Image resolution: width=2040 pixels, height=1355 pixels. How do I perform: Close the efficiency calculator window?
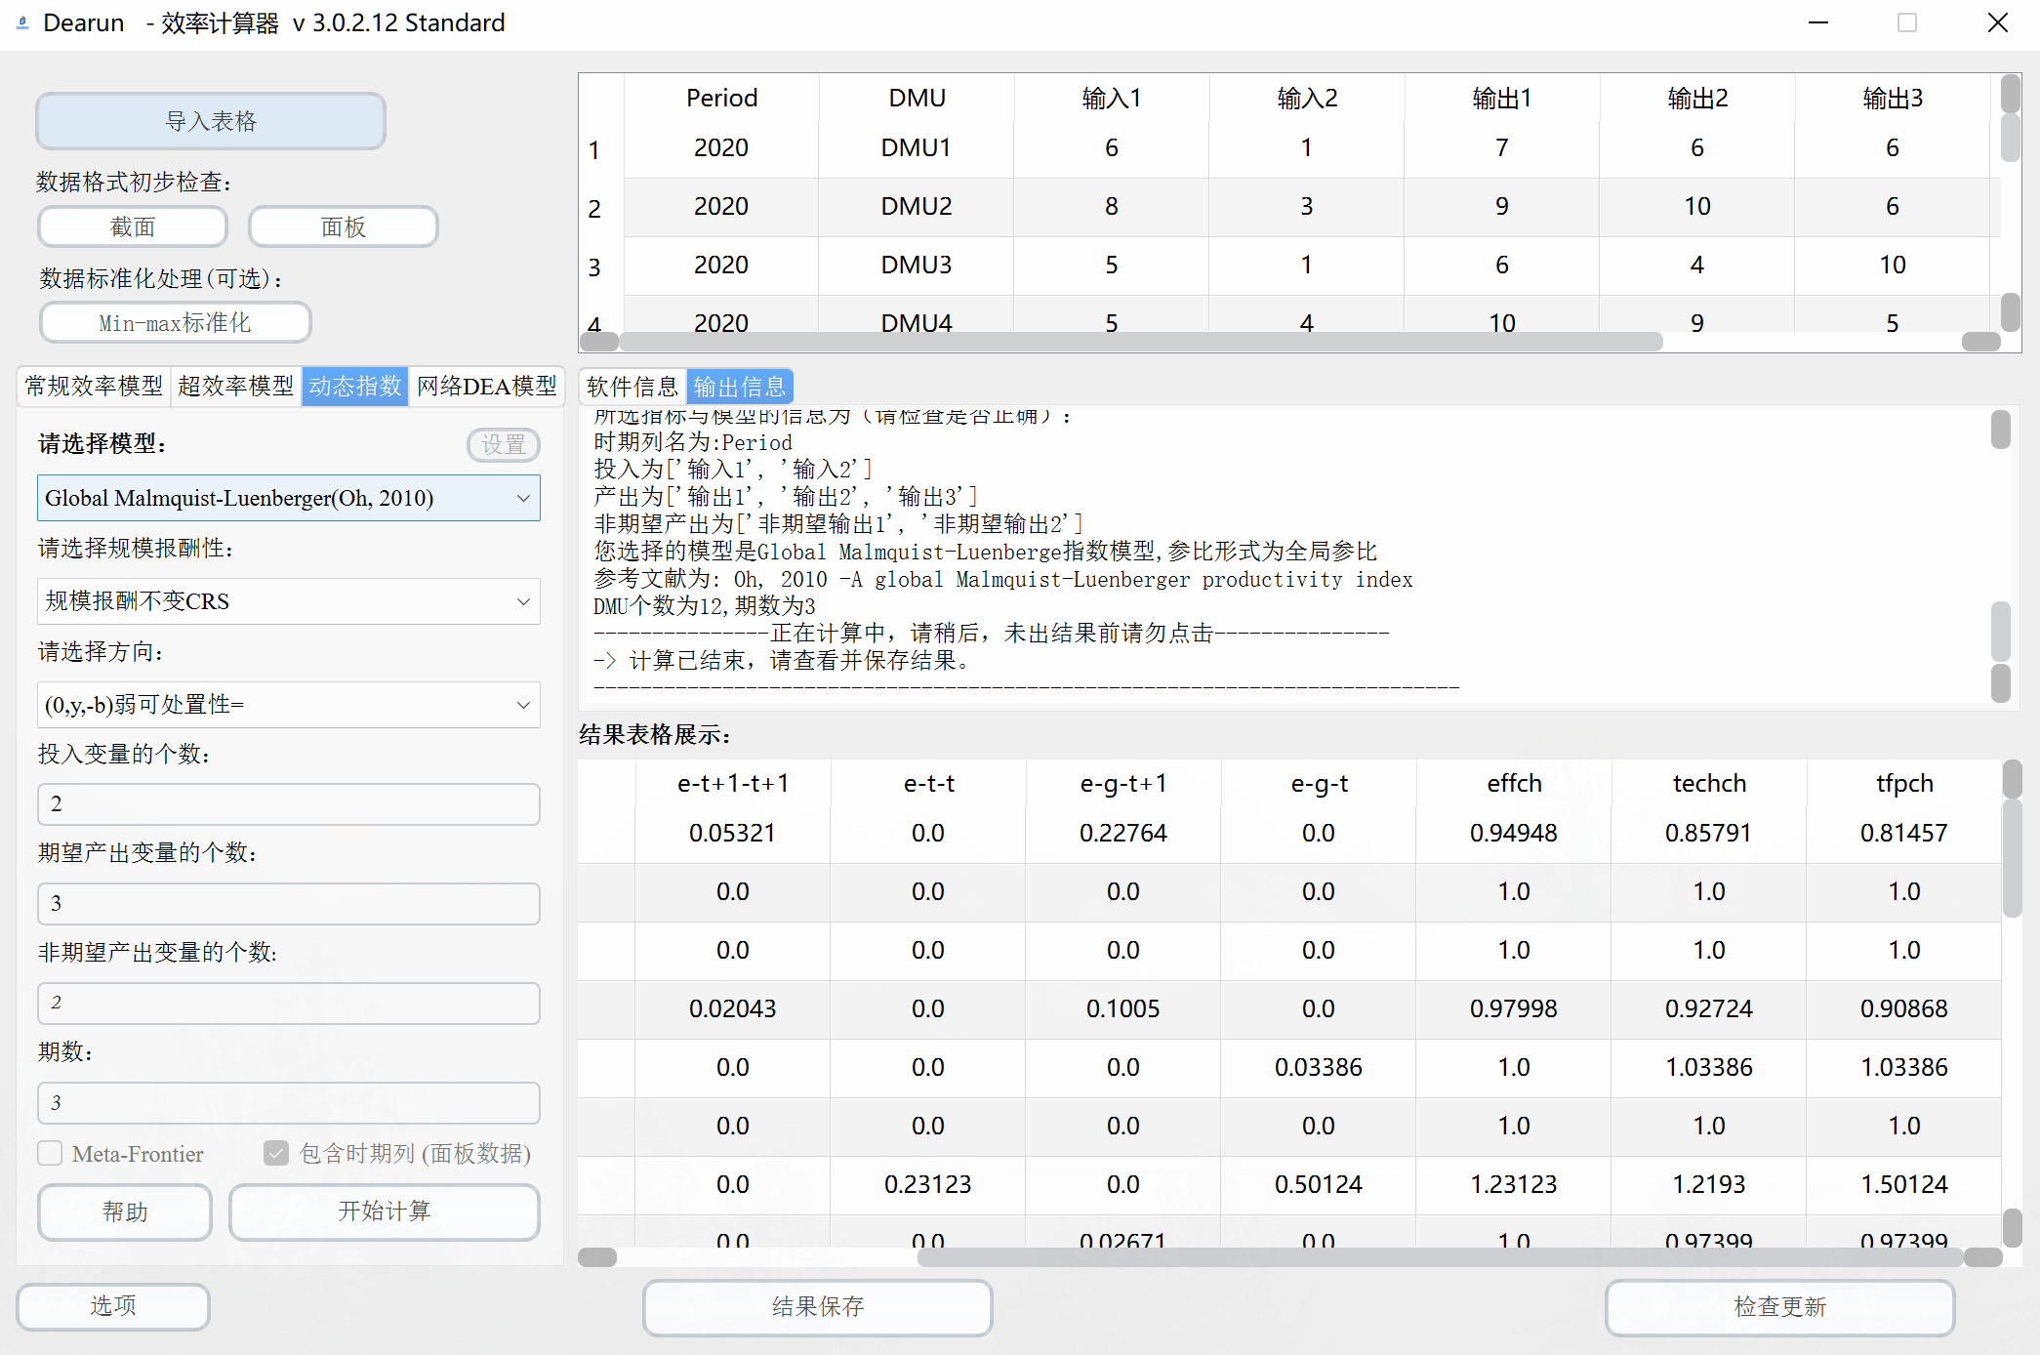pos(1997,22)
